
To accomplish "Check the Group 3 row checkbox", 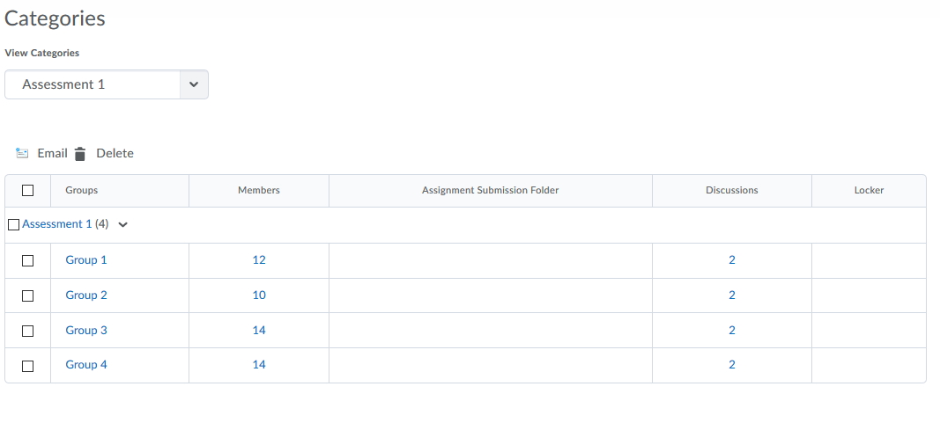I will point(27,331).
